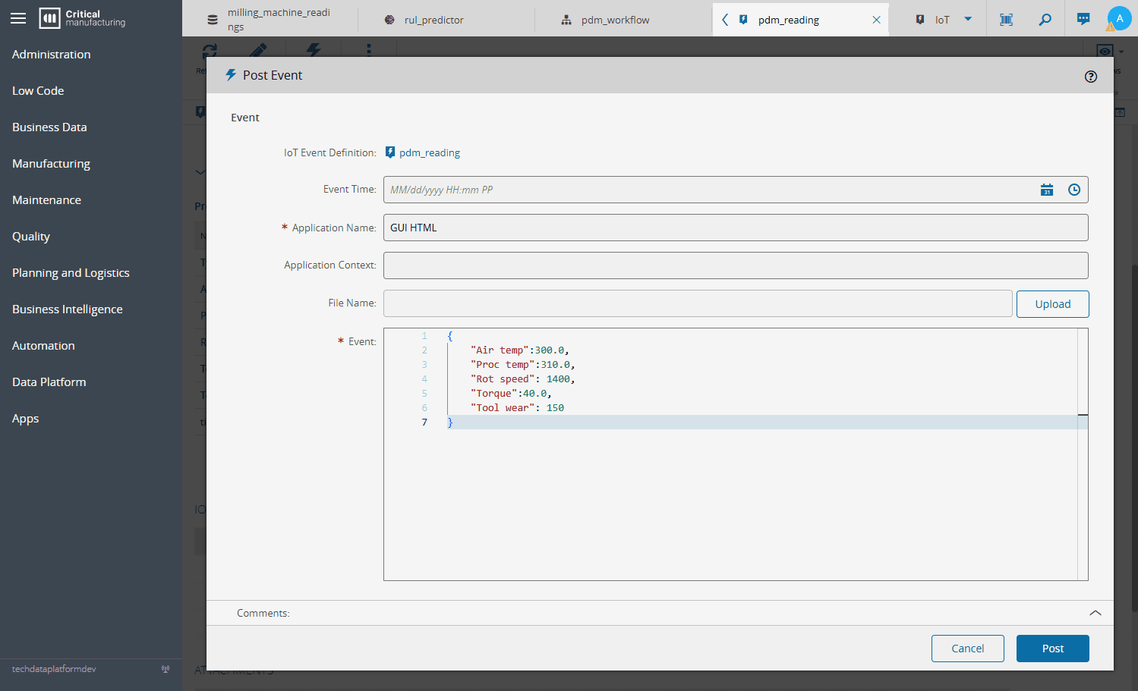The height and width of the screenshot is (691, 1138).
Task: Switch to the pdm_workflow tab
Action: [615, 20]
